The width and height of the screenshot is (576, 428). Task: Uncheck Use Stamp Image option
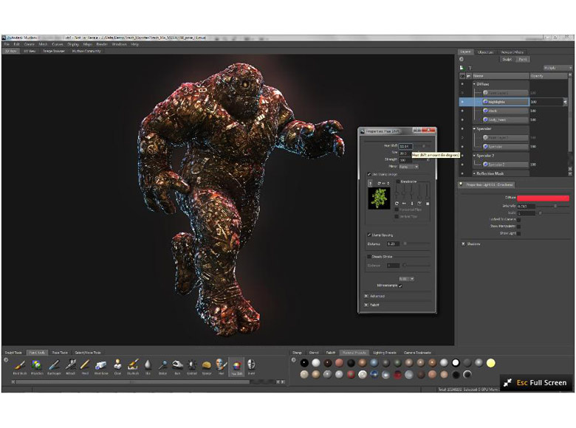pos(370,174)
